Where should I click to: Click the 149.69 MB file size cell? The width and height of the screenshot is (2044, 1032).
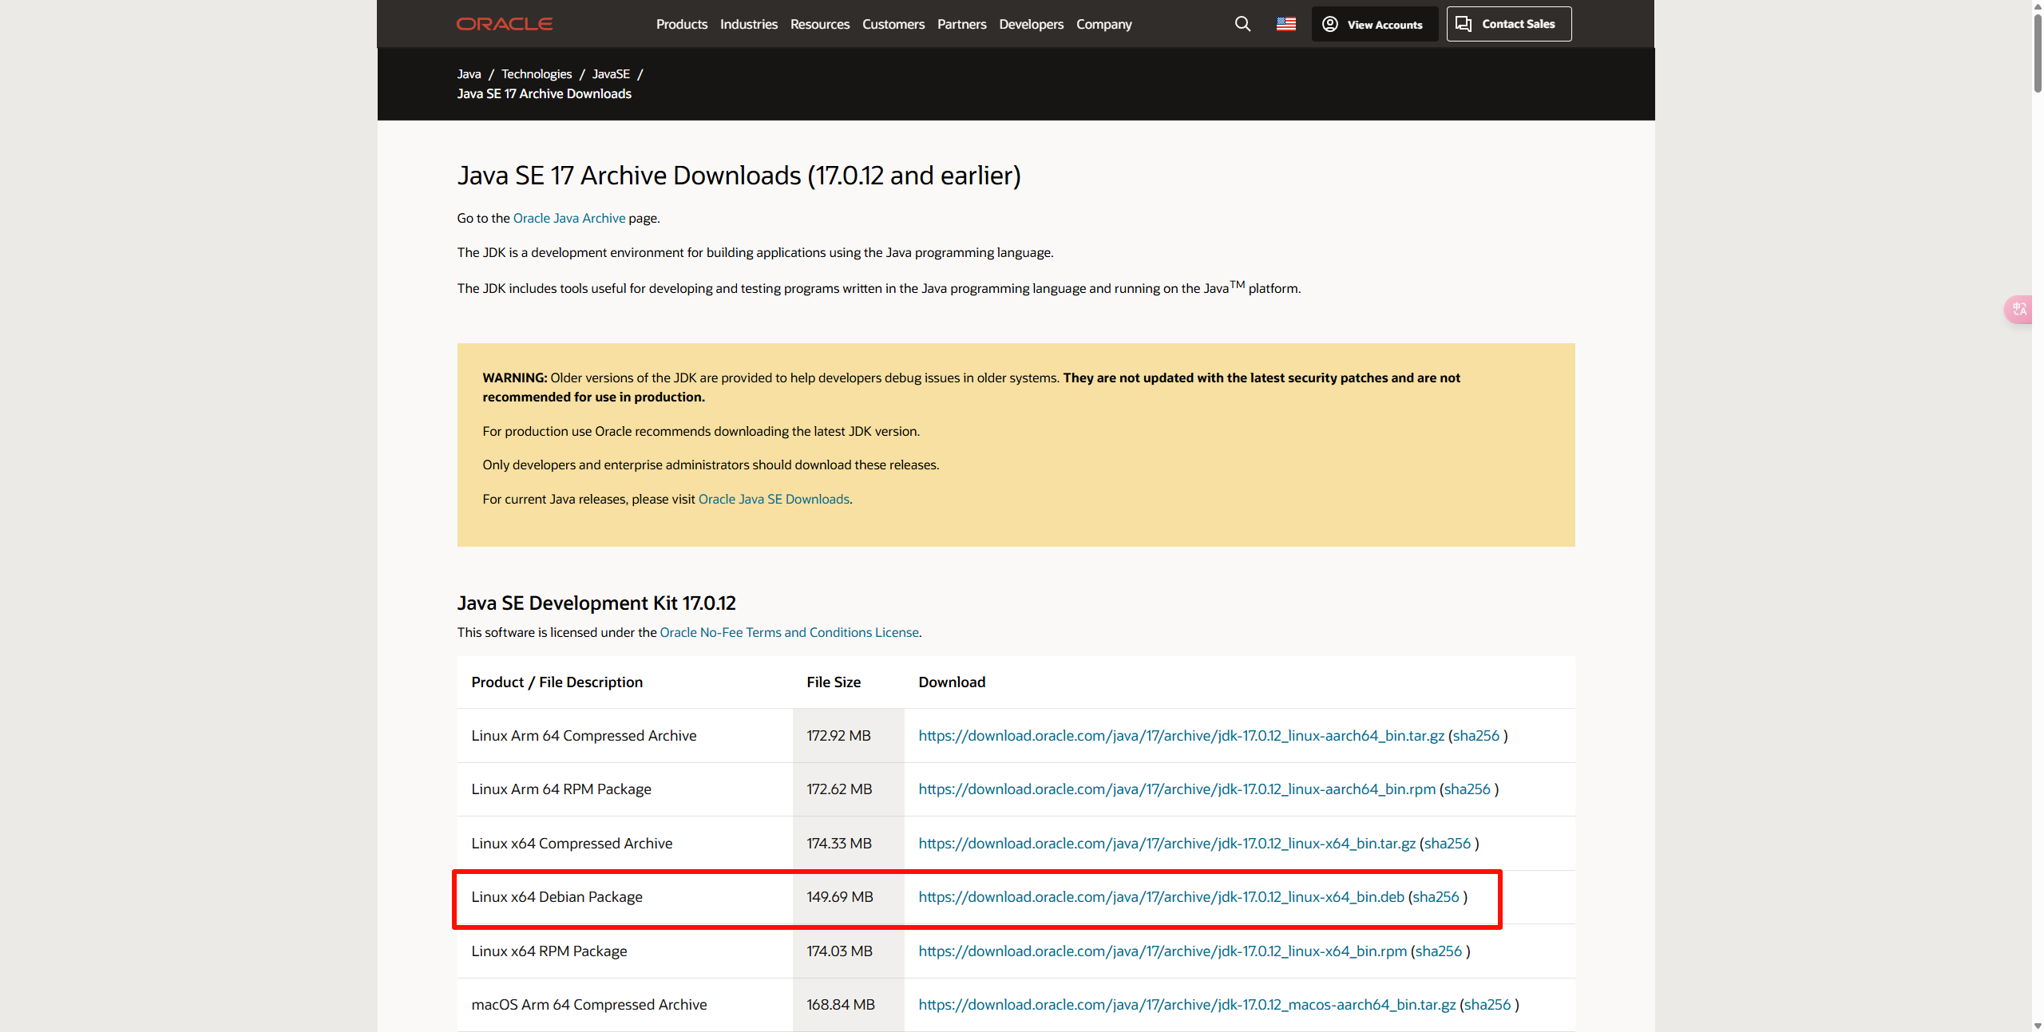tap(848, 897)
